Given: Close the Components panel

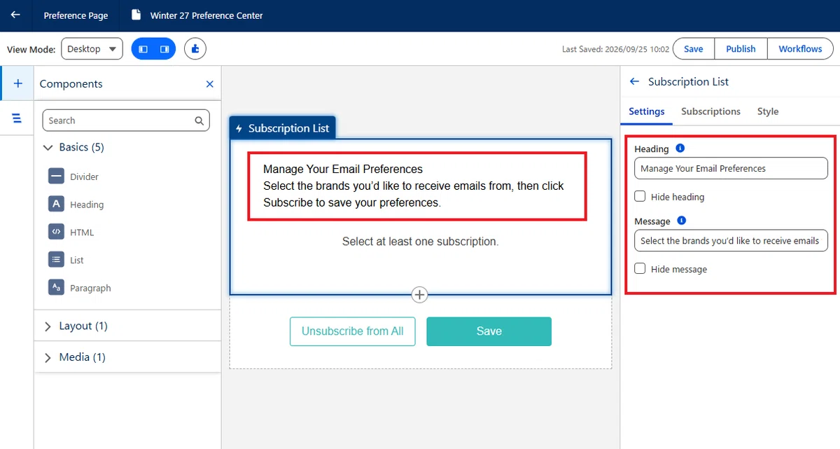Looking at the screenshot, I should pyautogui.click(x=209, y=84).
